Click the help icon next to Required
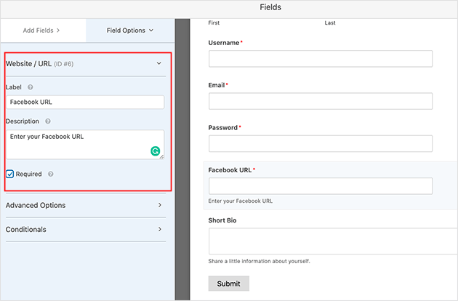 [50, 174]
